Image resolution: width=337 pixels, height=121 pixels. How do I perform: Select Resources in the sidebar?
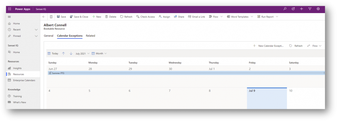tap(23, 74)
